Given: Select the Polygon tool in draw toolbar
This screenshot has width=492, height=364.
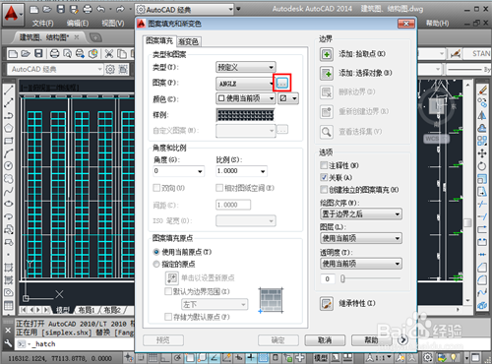Looking at the screenshot, I should click(9, 128).
